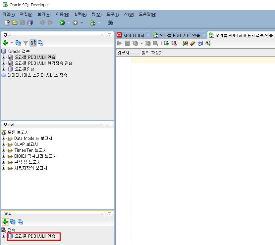Click Collapse All icon in 접속 panel
Screen dimensions: 275x245
[x=41, y=43]
